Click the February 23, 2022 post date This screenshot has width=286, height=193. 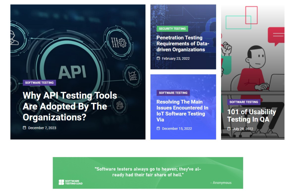coord(176,58)
